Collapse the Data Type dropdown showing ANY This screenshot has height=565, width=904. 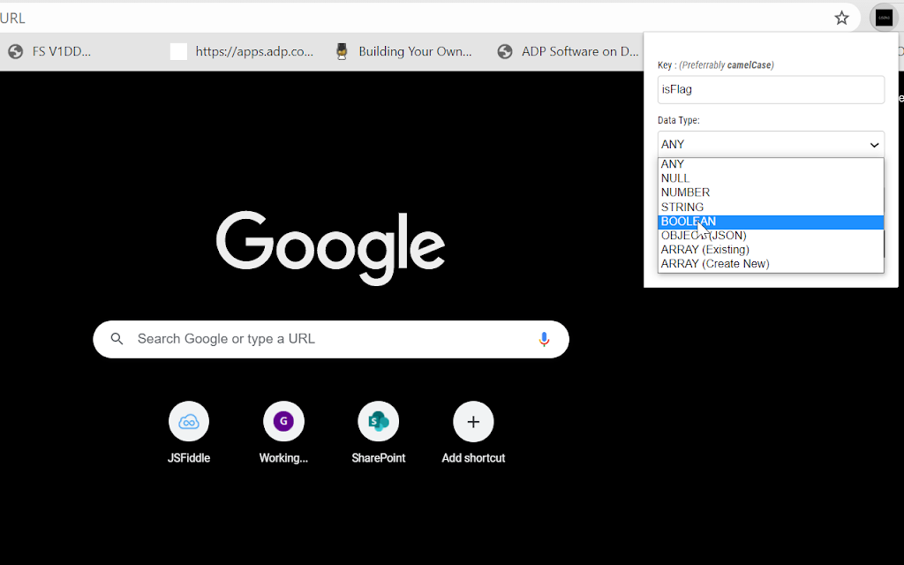click(x=771, y=144)
